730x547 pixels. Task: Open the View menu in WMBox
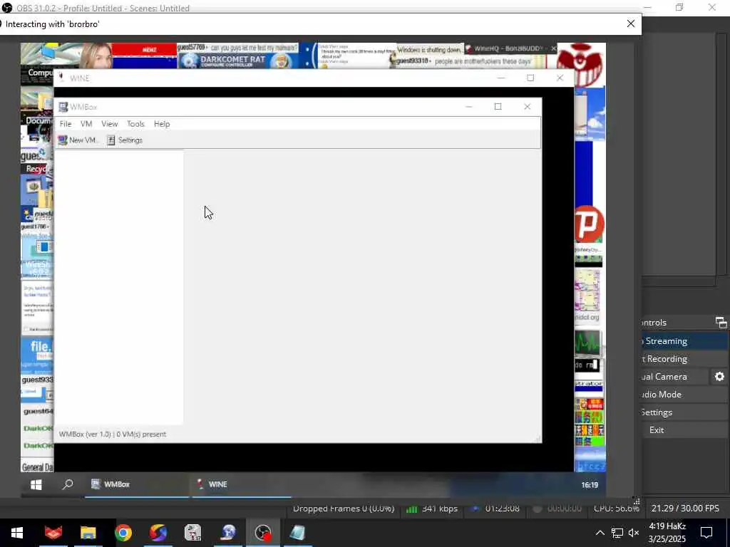(x=109, y=124)
